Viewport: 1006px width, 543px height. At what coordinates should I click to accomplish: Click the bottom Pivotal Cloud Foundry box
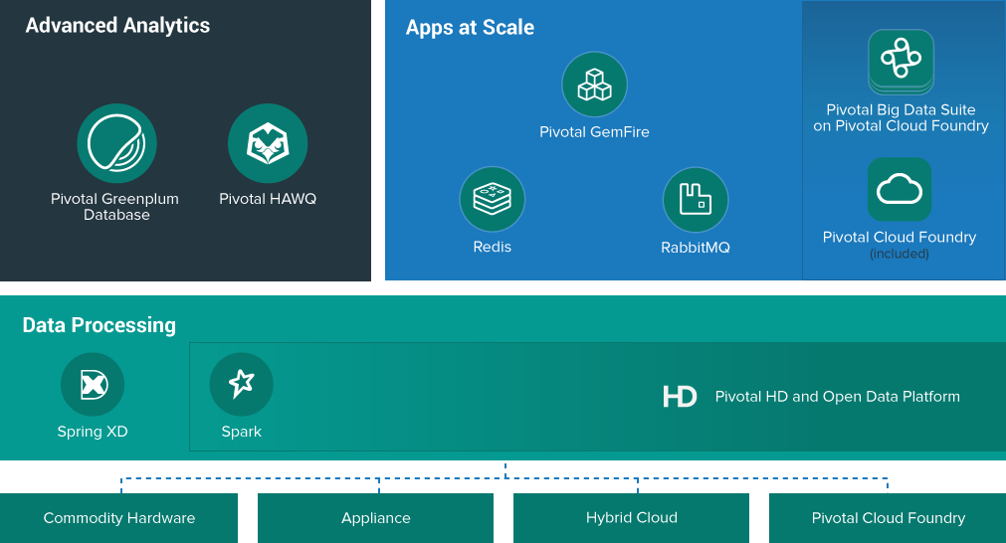[x=888, y=518]
